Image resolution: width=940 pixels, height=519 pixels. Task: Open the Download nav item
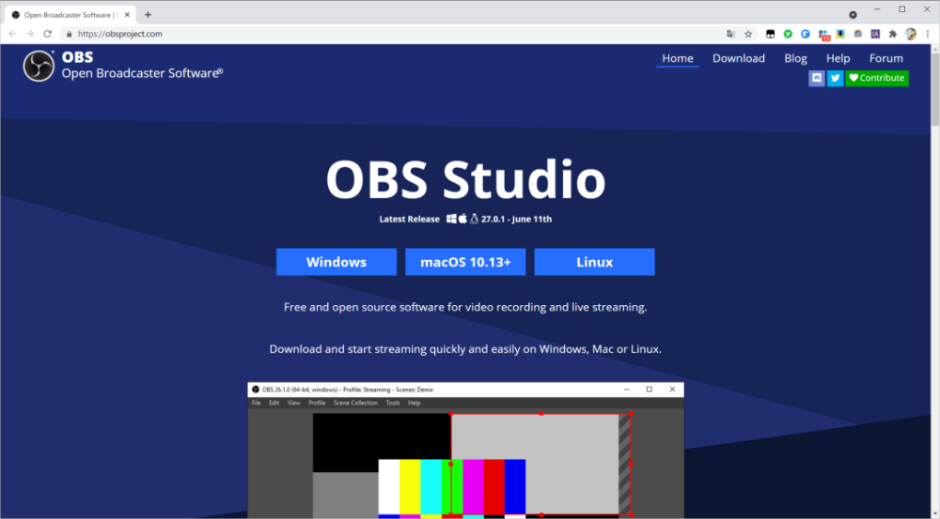point(739,58)
